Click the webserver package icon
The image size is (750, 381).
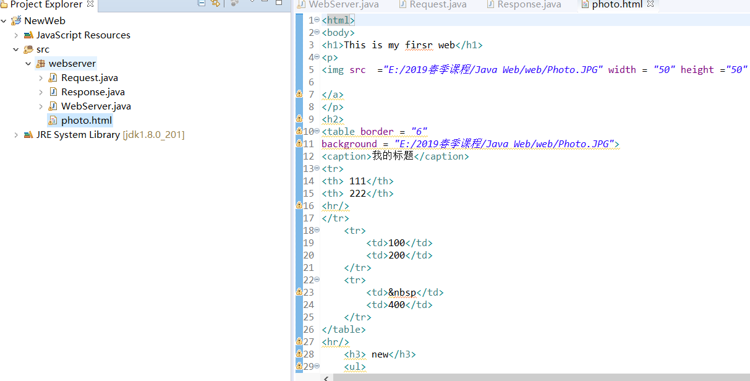41,64
